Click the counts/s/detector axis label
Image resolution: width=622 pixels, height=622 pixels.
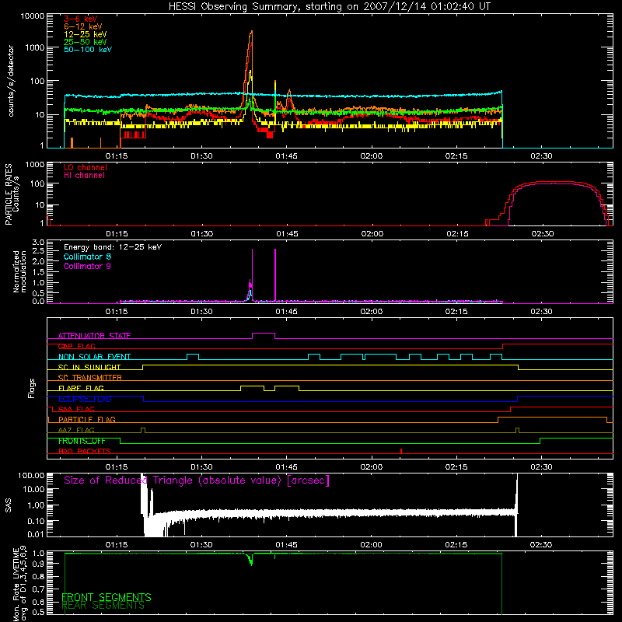pyautogui.click(x=11, y=81)
